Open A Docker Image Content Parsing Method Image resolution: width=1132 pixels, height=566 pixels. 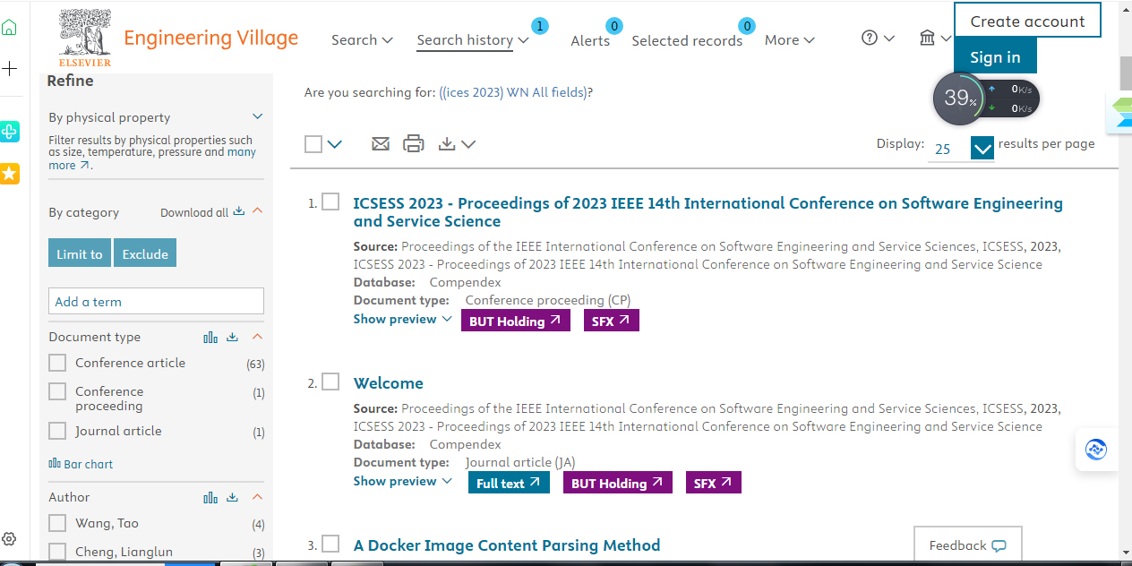[507, 545]
